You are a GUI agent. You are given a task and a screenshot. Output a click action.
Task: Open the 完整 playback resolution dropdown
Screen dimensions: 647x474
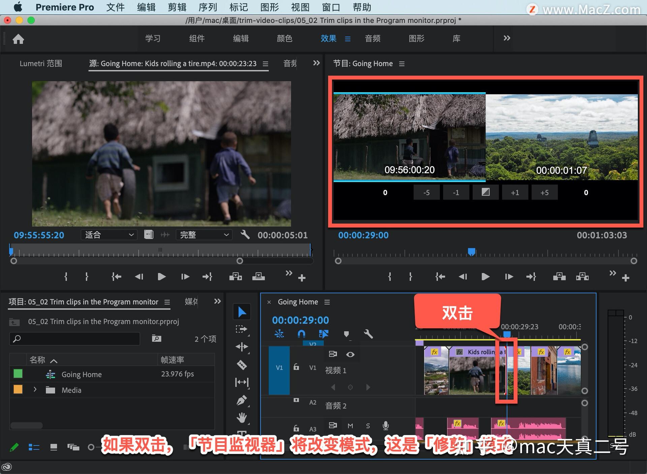[x=204, y=235]
